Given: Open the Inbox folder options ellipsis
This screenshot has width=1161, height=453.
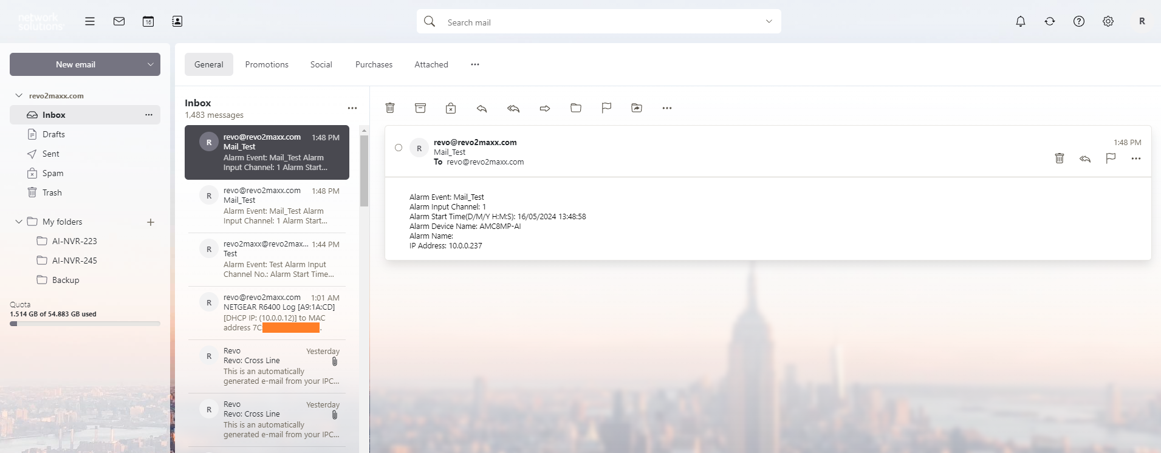Looking at the screenshot, I should coord(149,115).
